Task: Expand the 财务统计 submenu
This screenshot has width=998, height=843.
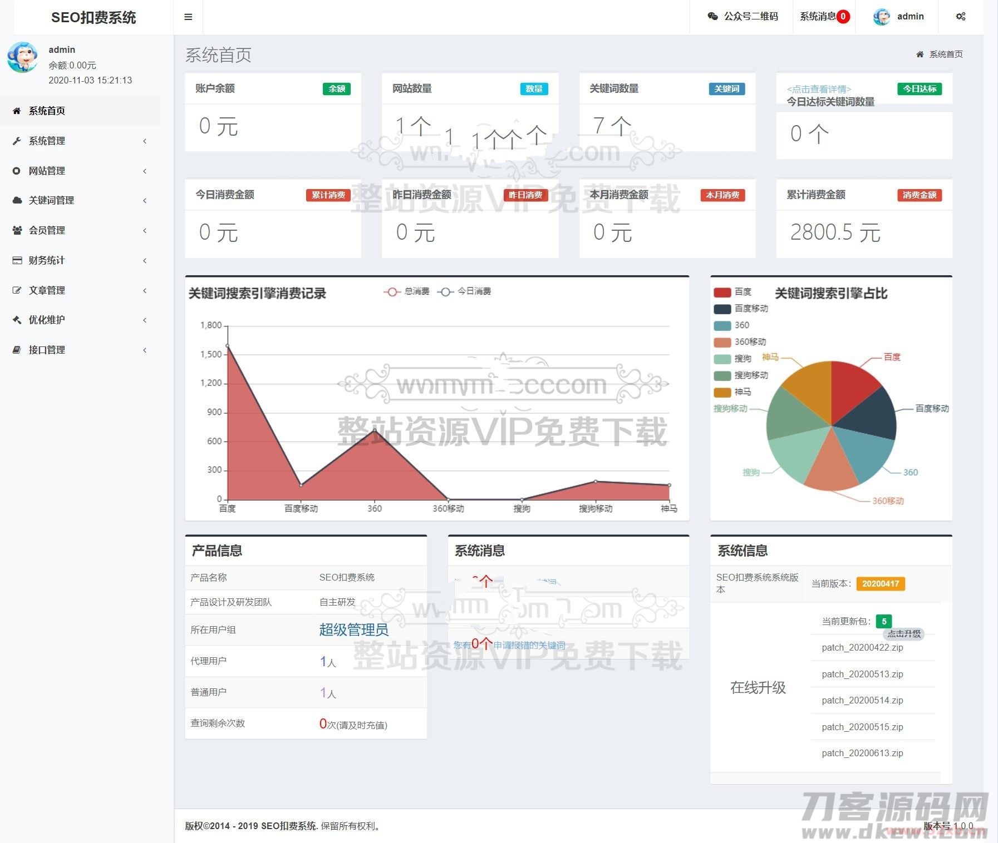Action: point(47,260)
